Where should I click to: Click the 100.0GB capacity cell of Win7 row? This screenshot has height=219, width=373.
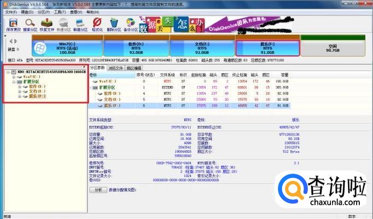click(282, 81)
